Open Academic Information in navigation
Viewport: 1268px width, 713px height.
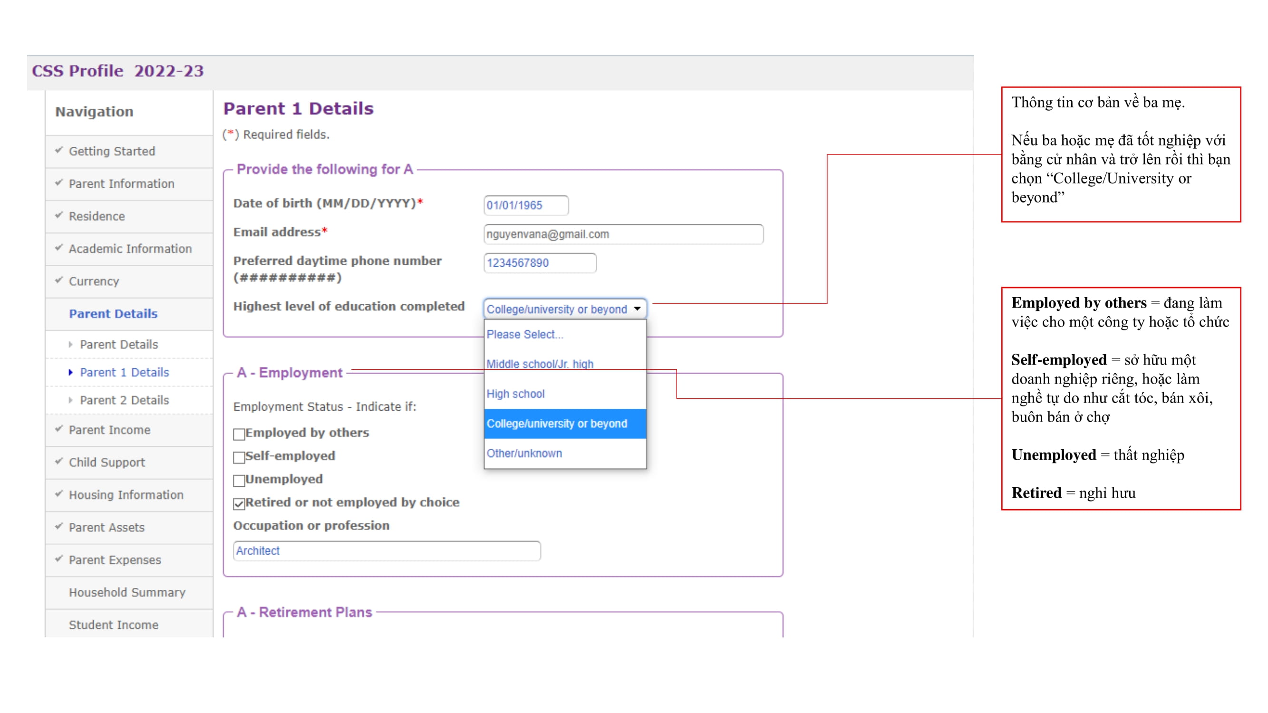pyautogui.click(x=130, y=249)
